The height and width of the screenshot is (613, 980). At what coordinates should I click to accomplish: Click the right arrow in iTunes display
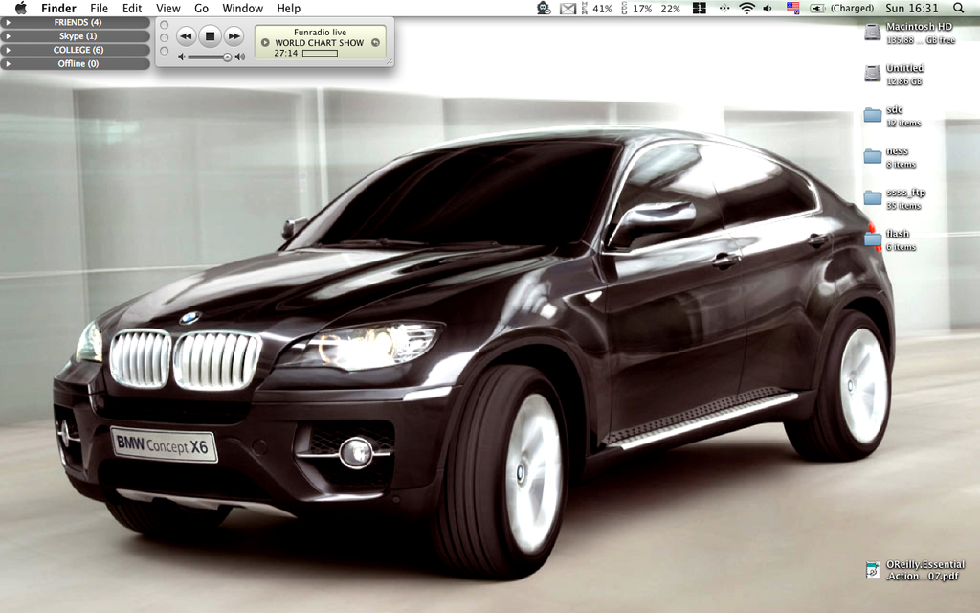pos(375,42)
